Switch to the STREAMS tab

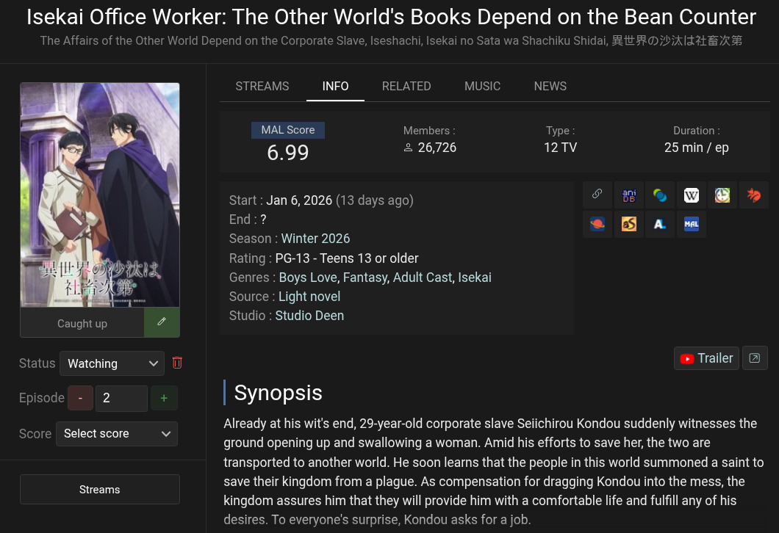click(262, 87)
